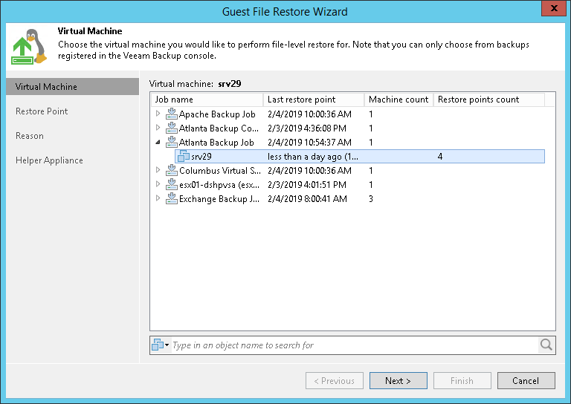Screen dimensions: 571x404
Task: Click the Atlanta Backup Copy job icon
Action: [172, 128]
